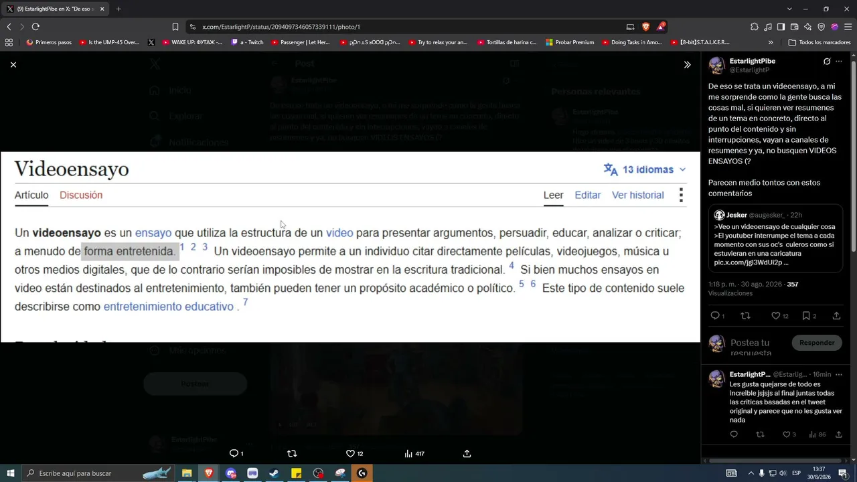The width and height of the screenshot is (857, 482).
Task: Open Leo AI sparkle icon in toolbar
Action: coord(807,27)
